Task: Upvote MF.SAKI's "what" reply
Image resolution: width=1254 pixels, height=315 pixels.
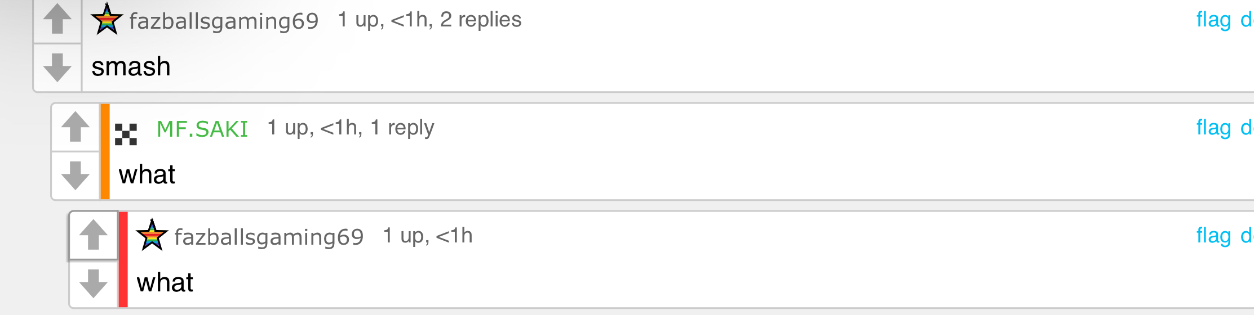Action: click(x=76, y=127)
